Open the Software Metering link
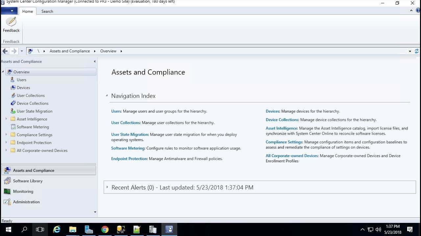 (128, 148)
